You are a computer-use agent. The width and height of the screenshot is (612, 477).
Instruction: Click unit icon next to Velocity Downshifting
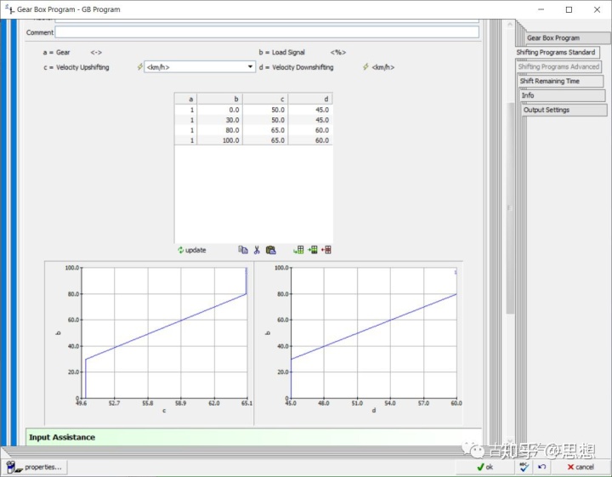(365, 67)
